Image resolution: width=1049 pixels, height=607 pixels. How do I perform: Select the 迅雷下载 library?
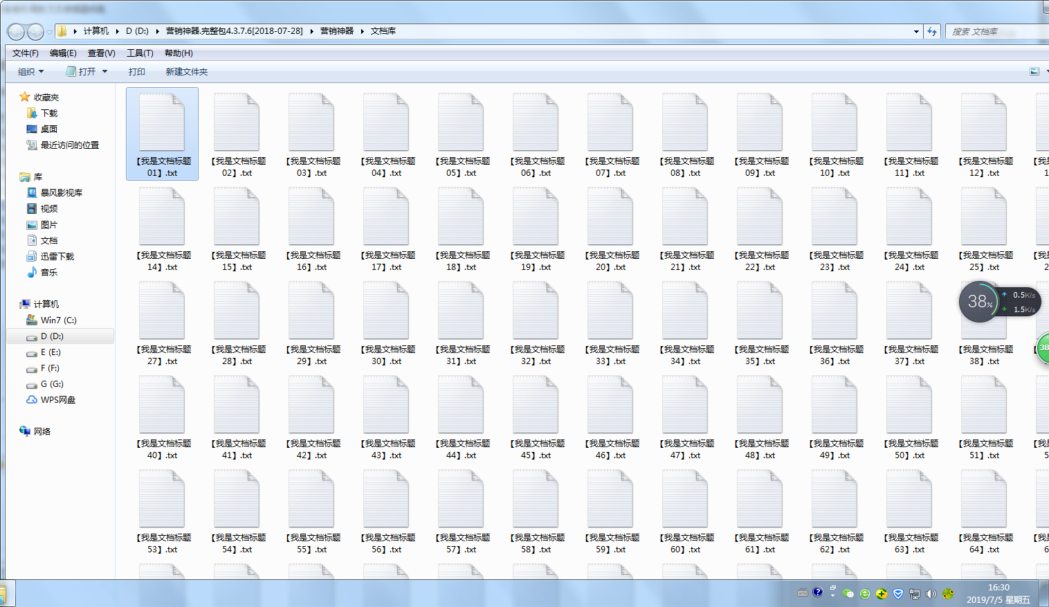57,257
